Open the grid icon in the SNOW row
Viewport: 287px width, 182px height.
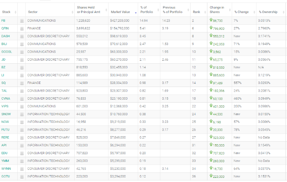(22, 114)
